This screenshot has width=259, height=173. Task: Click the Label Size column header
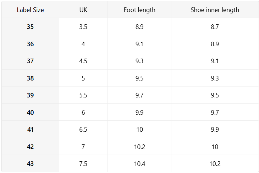click(x=31, y=10)
